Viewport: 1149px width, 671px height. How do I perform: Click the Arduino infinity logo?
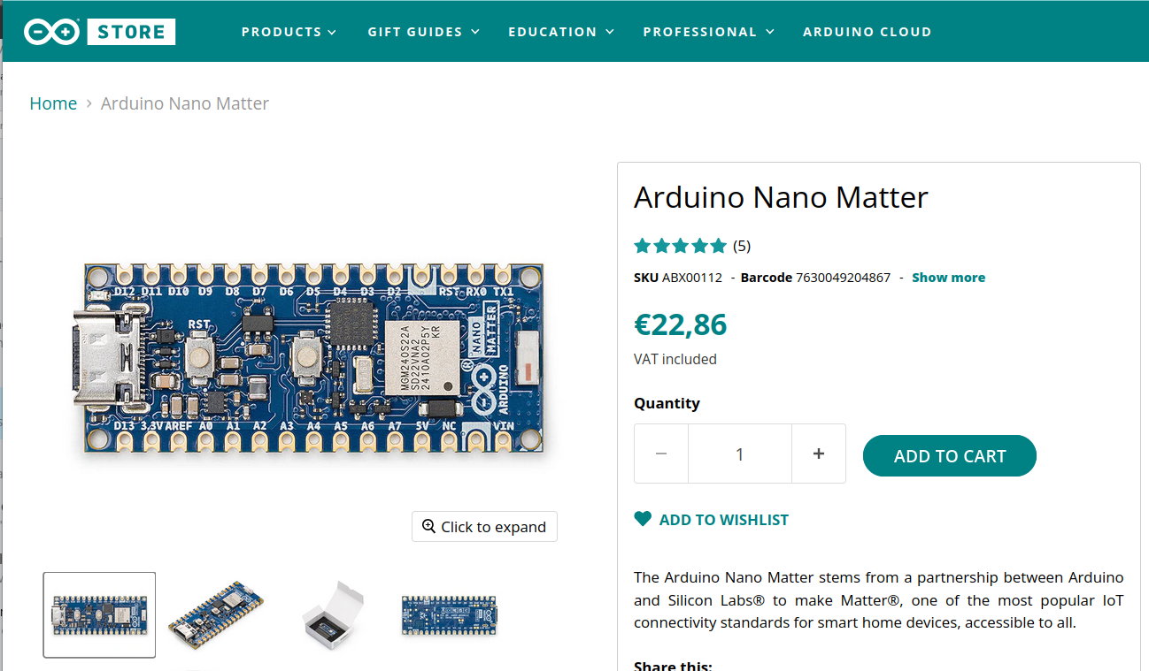coord(51,32)
